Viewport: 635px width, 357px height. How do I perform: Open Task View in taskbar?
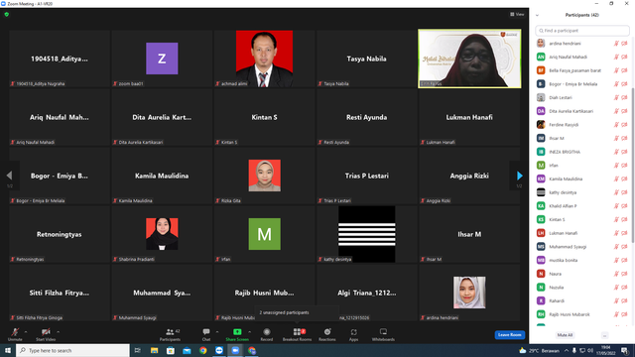(138, 350)
